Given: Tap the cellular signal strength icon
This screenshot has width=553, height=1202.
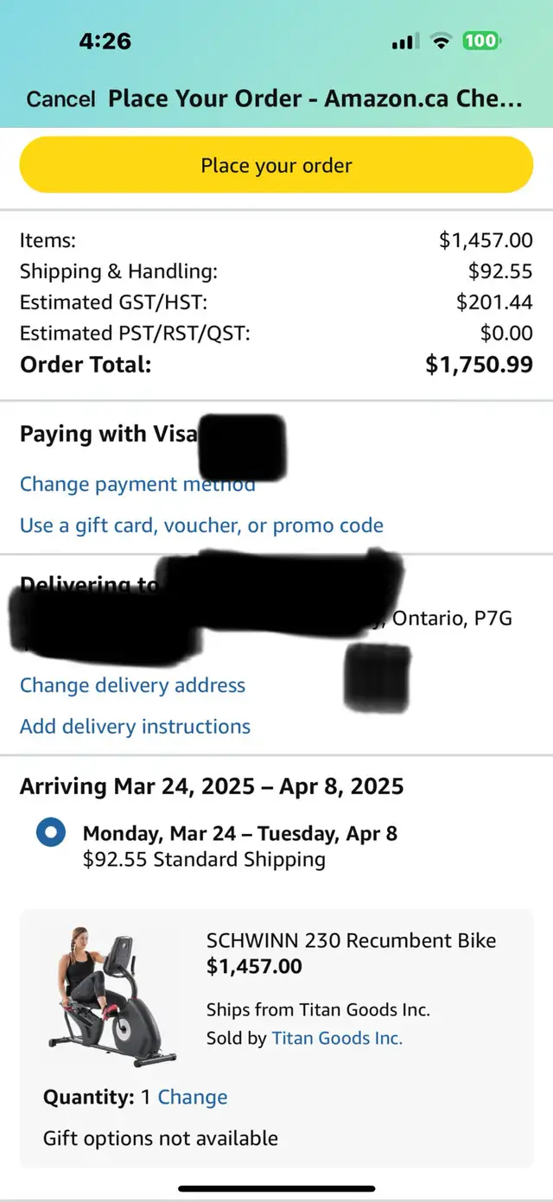Looking at the screenshot, I should [405, 41].
